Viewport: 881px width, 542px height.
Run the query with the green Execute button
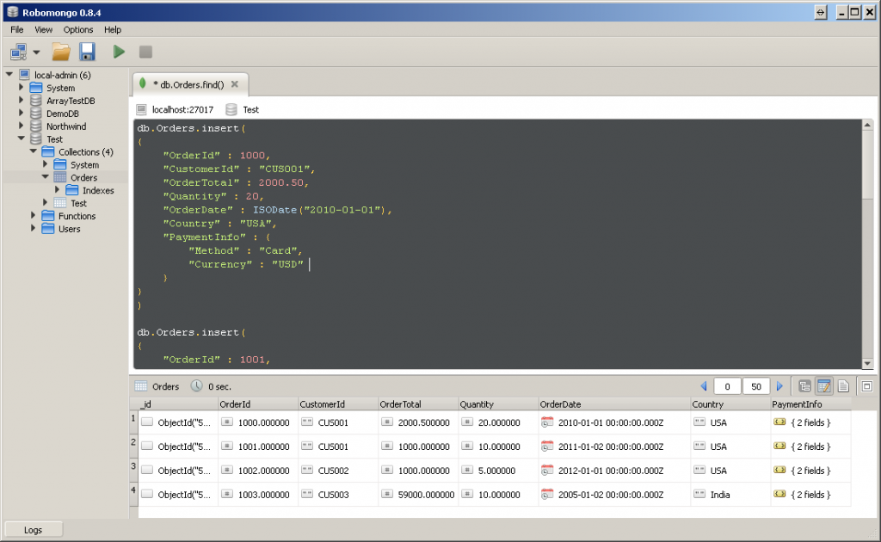point(119,52)
